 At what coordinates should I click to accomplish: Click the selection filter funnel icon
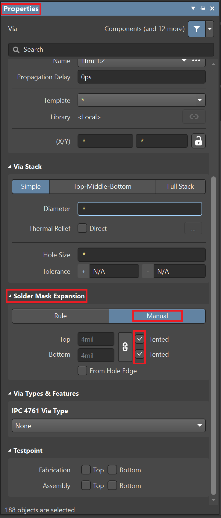point(197,29)
